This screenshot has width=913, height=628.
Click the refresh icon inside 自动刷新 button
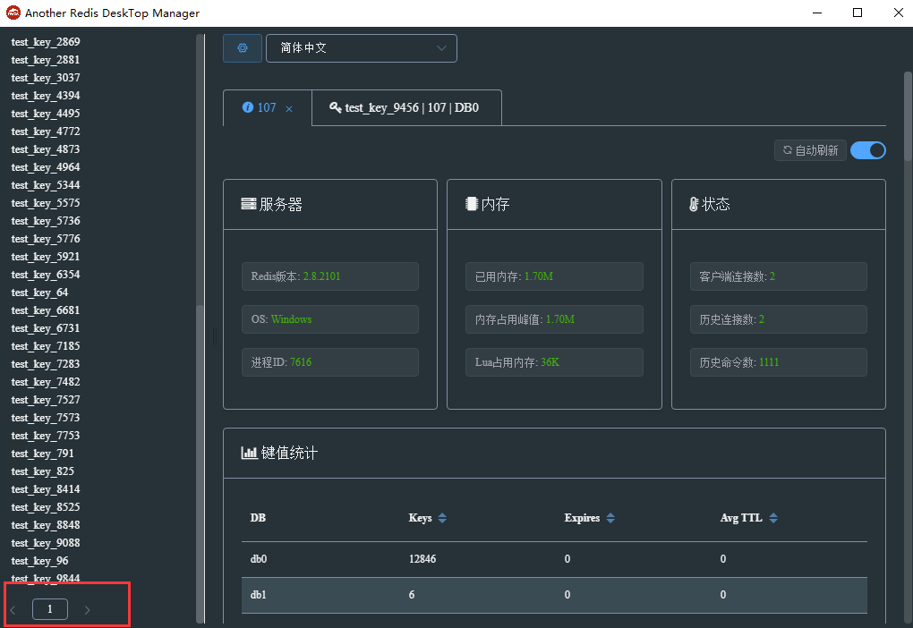pos(787,150)
